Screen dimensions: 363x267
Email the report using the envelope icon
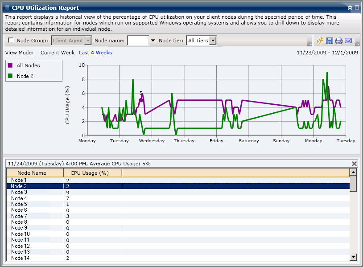click(x=348, y=41)
